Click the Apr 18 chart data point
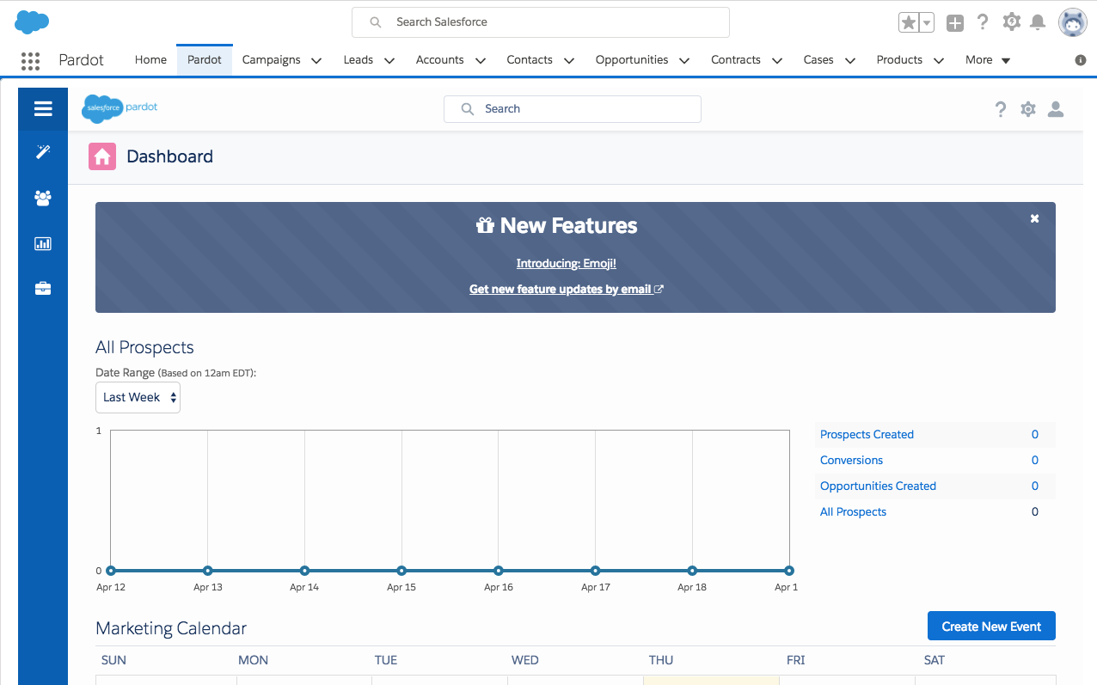1097x685 pixels. (x=692, y=571)
